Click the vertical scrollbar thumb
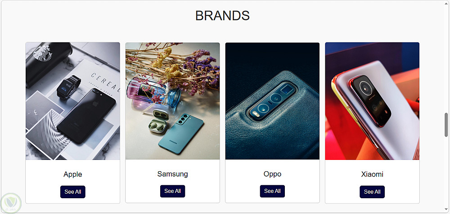Viewport: 450px width, 214px height. (x=446, y=125)
